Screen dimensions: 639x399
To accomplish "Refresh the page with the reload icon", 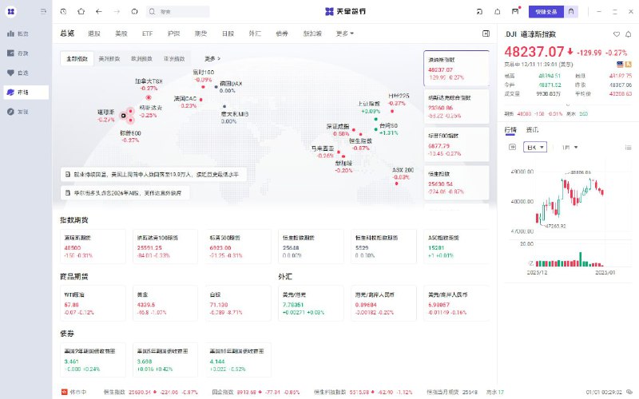I will coord(134,11).
